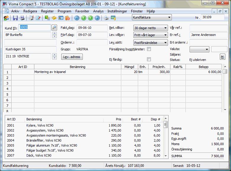
Task: Click the M button next to Säljare
Action: point(222,57)
